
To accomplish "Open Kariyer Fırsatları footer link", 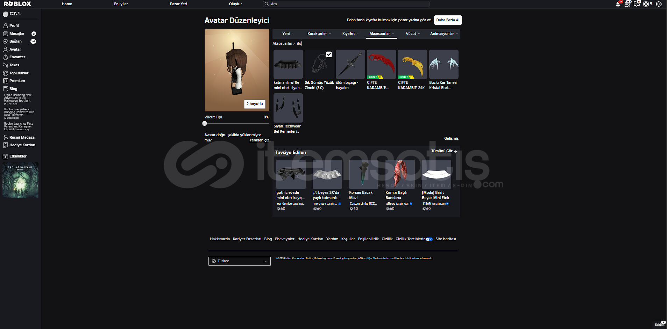I will click(247, 239).
